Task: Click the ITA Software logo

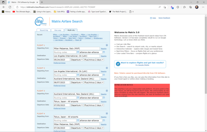Action: click(x=41, y=21)
